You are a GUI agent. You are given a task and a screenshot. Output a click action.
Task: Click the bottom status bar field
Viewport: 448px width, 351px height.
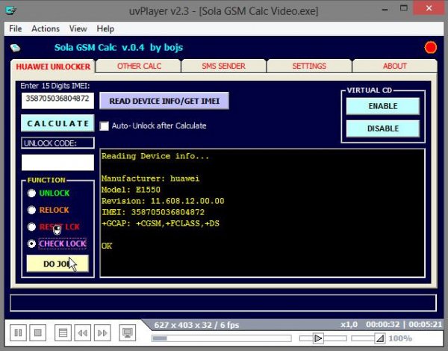tap(223, 302)
